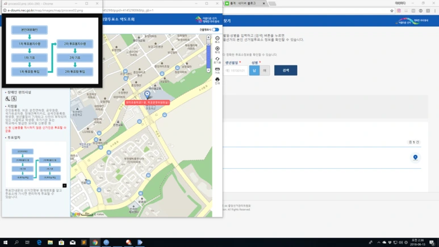Click the red polling station name label
Image resolution: width=439 pixels, height=247 pixels.
point(147,103)
